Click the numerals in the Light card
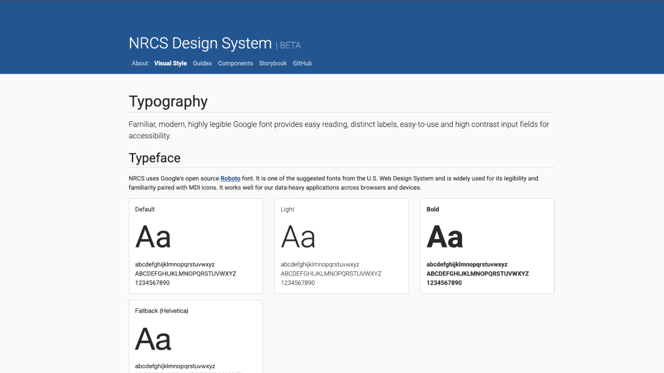This screenshot has height=373, width=664. 296,283
